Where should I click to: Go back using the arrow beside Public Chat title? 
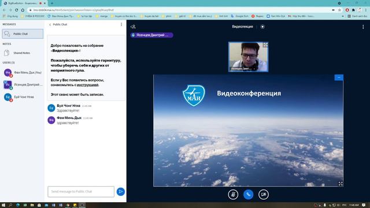click(50, 24)
